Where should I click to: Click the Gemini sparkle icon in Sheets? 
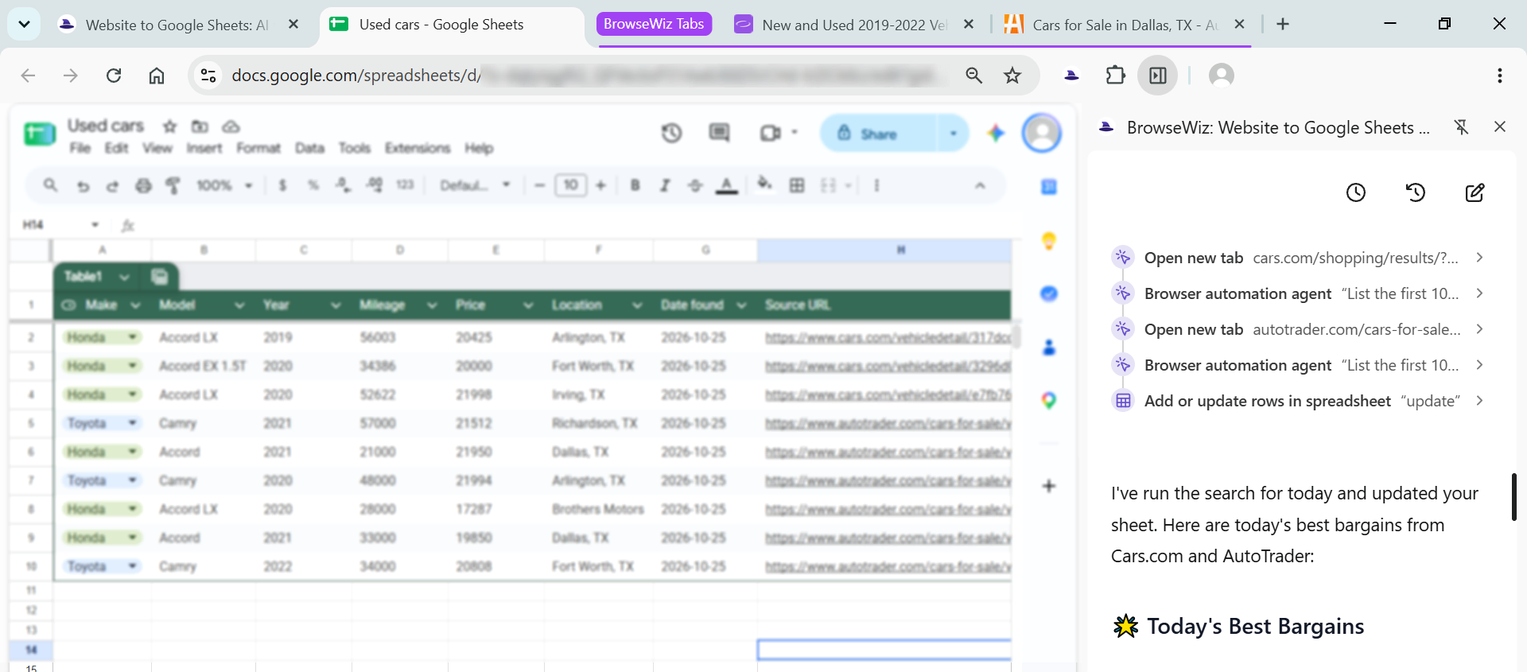(x=996, y=133)
